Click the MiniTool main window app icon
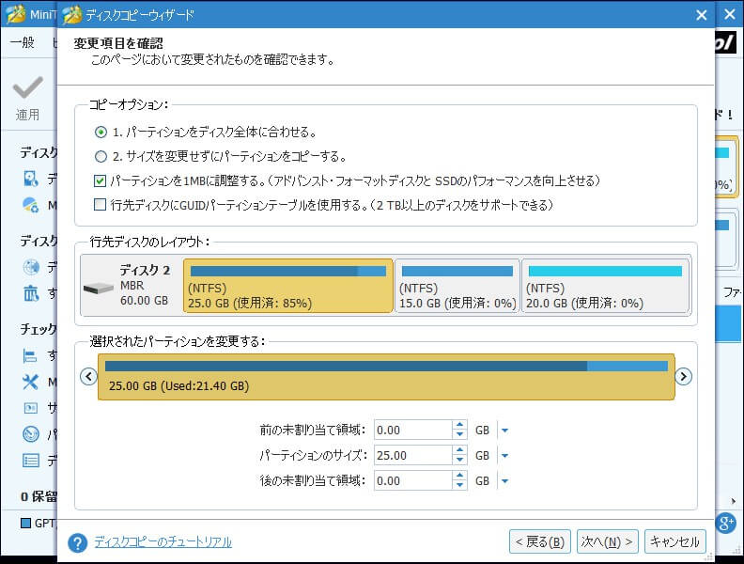 [x=15, y=15]
